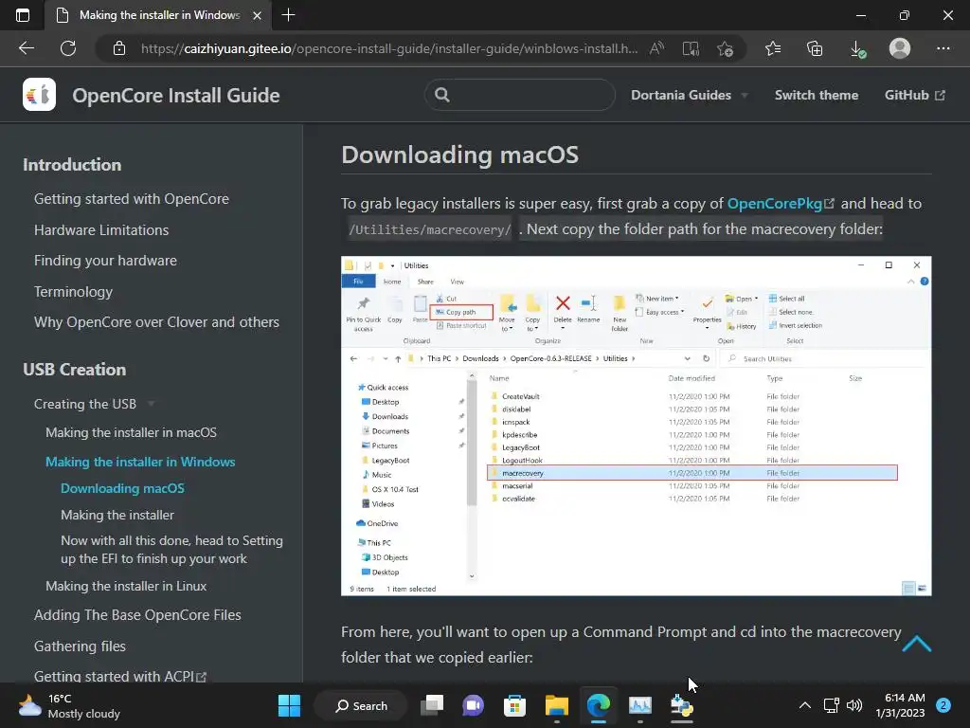Open Making the installer in Linux

pyautogui.click(x=126, y=586)
